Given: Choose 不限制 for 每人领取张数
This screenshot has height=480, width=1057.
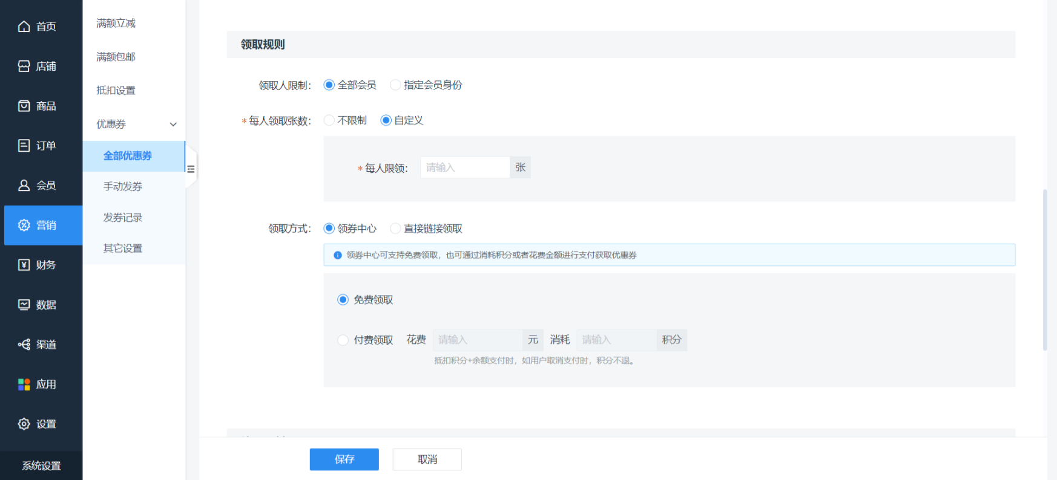Looking at the screenshot, I should coord(329,120).
